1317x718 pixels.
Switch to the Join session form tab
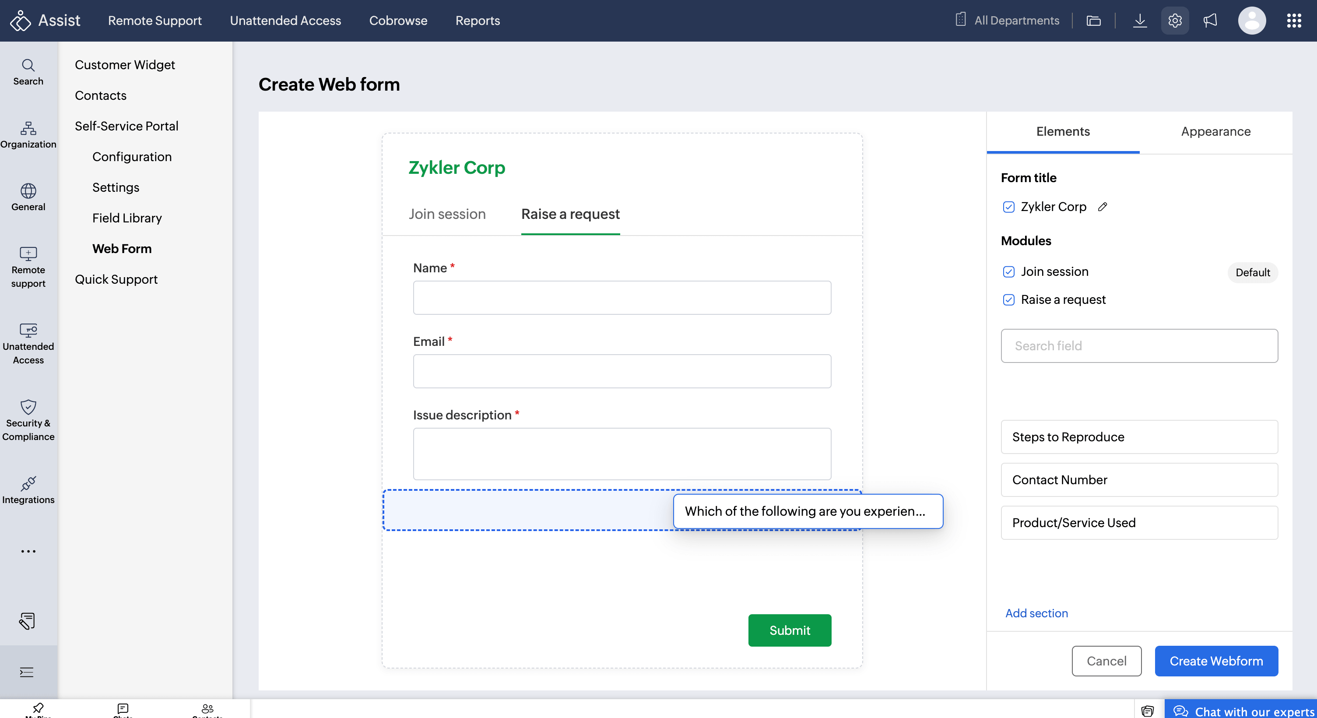coord(447,214)
